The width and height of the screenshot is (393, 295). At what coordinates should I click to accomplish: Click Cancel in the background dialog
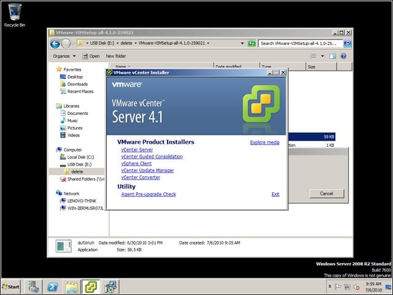pyautogui.click(x=327, y=194)
